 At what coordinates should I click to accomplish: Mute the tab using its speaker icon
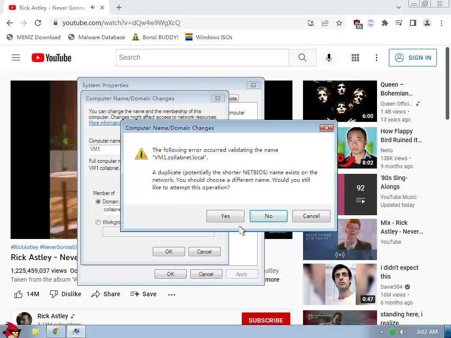coord(92,7)
